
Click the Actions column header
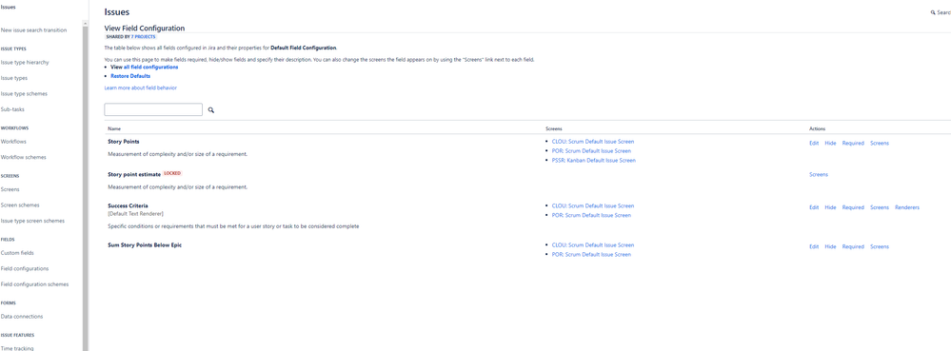tap(817, 129)
